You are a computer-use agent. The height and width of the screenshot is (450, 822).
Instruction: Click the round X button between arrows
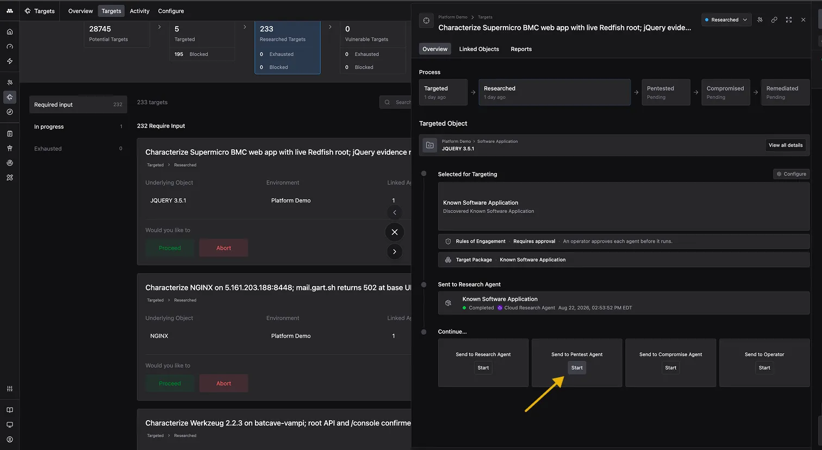tap(395, 232)
